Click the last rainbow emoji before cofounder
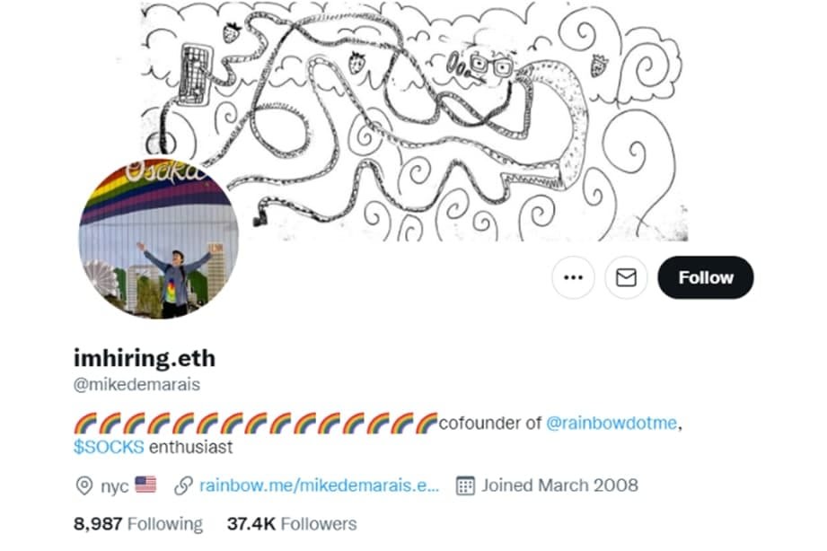The image size is (827, 551). click(427, 424)
